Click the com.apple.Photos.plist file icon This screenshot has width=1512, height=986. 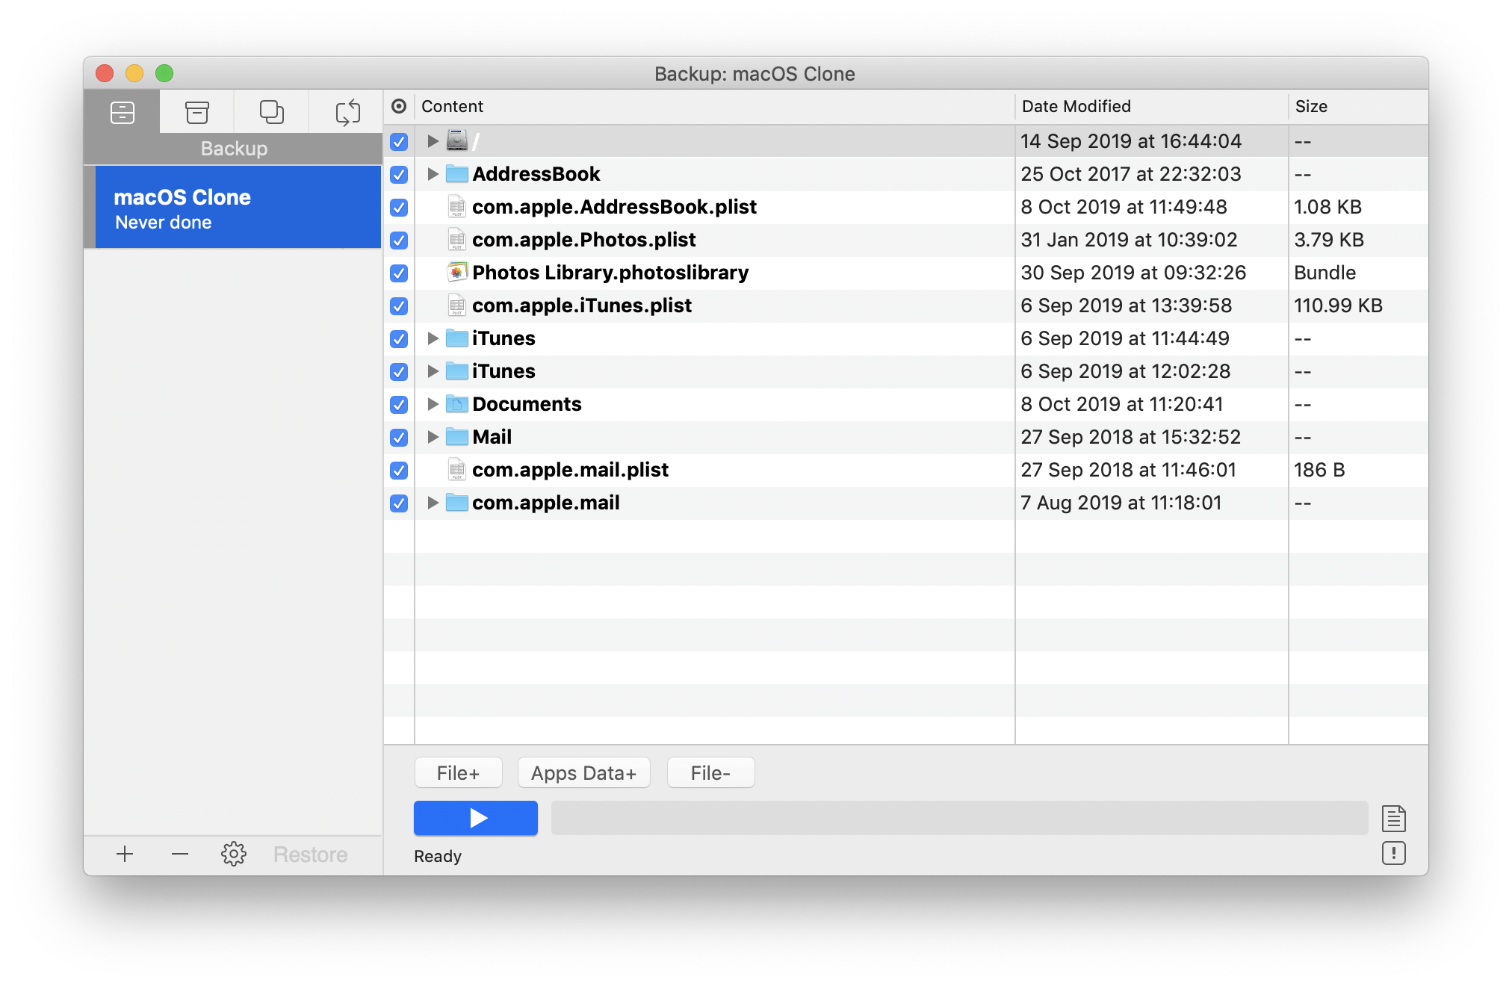tap(457, 240)
